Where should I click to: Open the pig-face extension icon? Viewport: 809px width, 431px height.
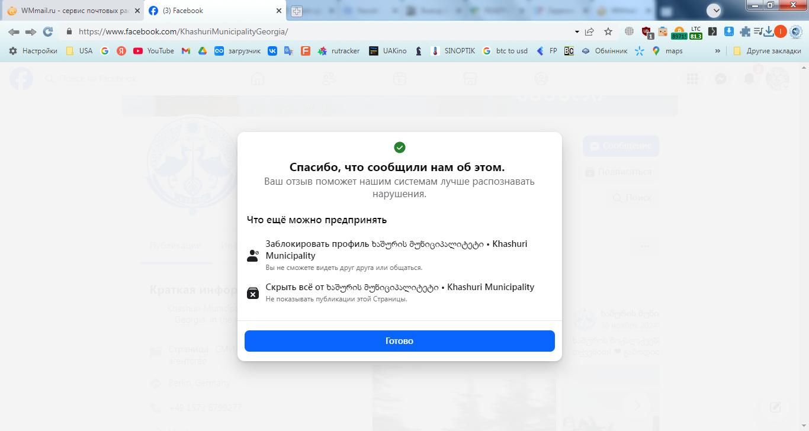[x=663, y=31]
